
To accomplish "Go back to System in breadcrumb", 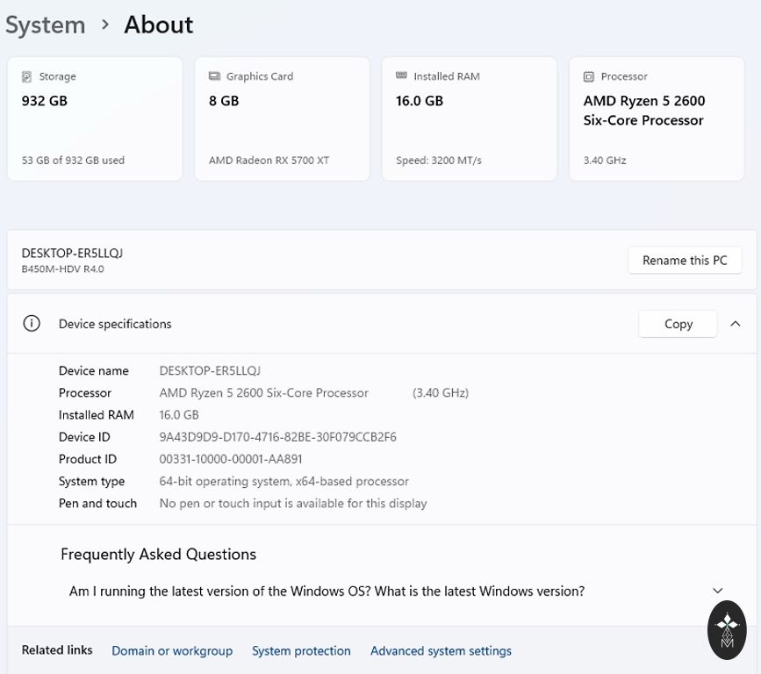I will pyautogui.click(x=45, y=25).
